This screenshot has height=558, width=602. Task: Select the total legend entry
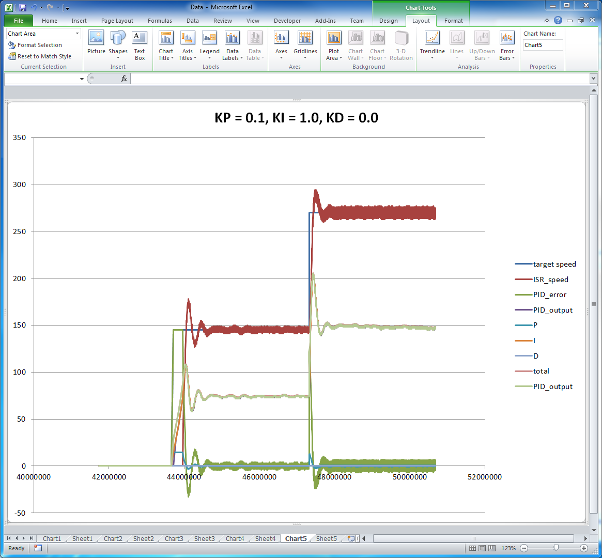click(532, 371)
